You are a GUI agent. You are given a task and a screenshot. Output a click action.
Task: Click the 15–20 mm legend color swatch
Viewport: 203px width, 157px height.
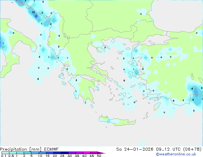tap(50, 153)
